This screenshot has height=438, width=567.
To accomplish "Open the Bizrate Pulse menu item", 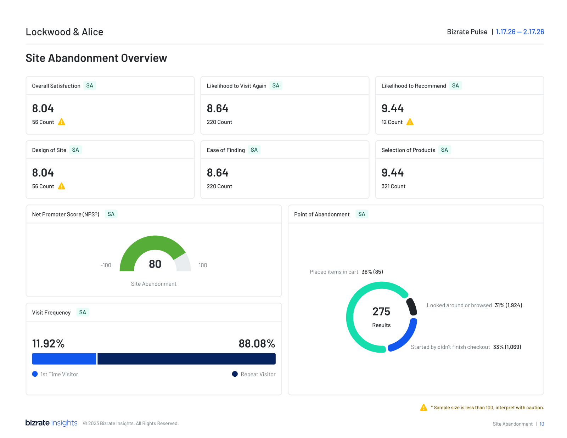I will (467, 32).
